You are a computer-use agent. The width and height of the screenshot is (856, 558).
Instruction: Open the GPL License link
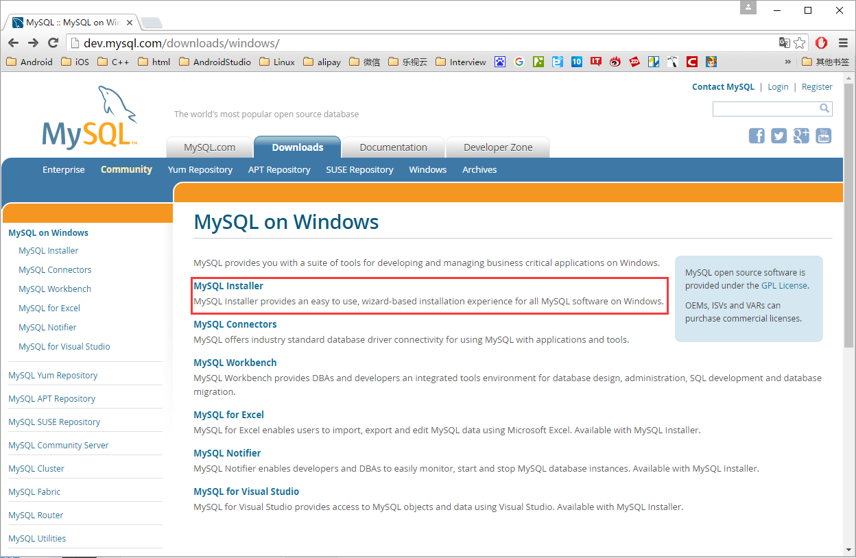click(x=784, y=286)
